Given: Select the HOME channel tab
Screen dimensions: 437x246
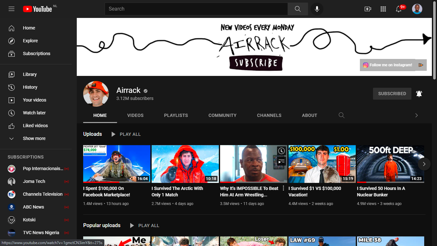Looking at the screenshot, I should tap(100, 115).
